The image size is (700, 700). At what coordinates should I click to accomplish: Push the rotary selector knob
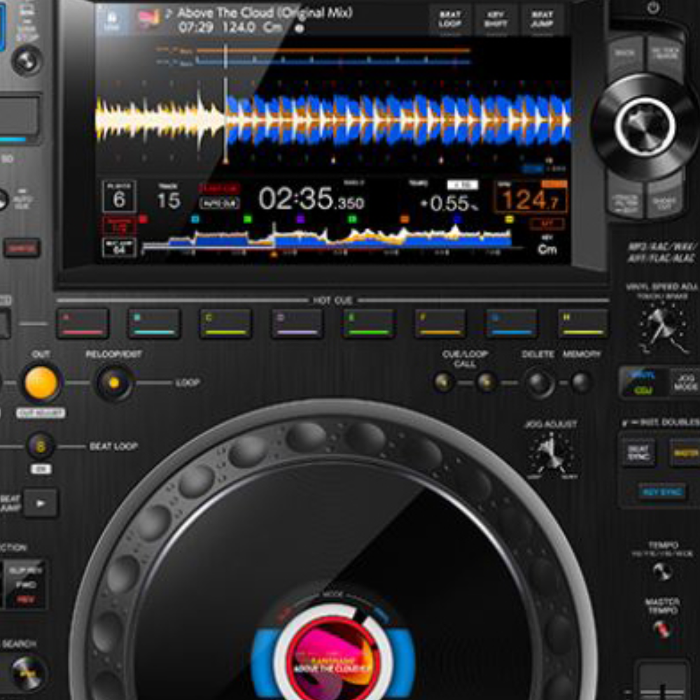(645, 126)
